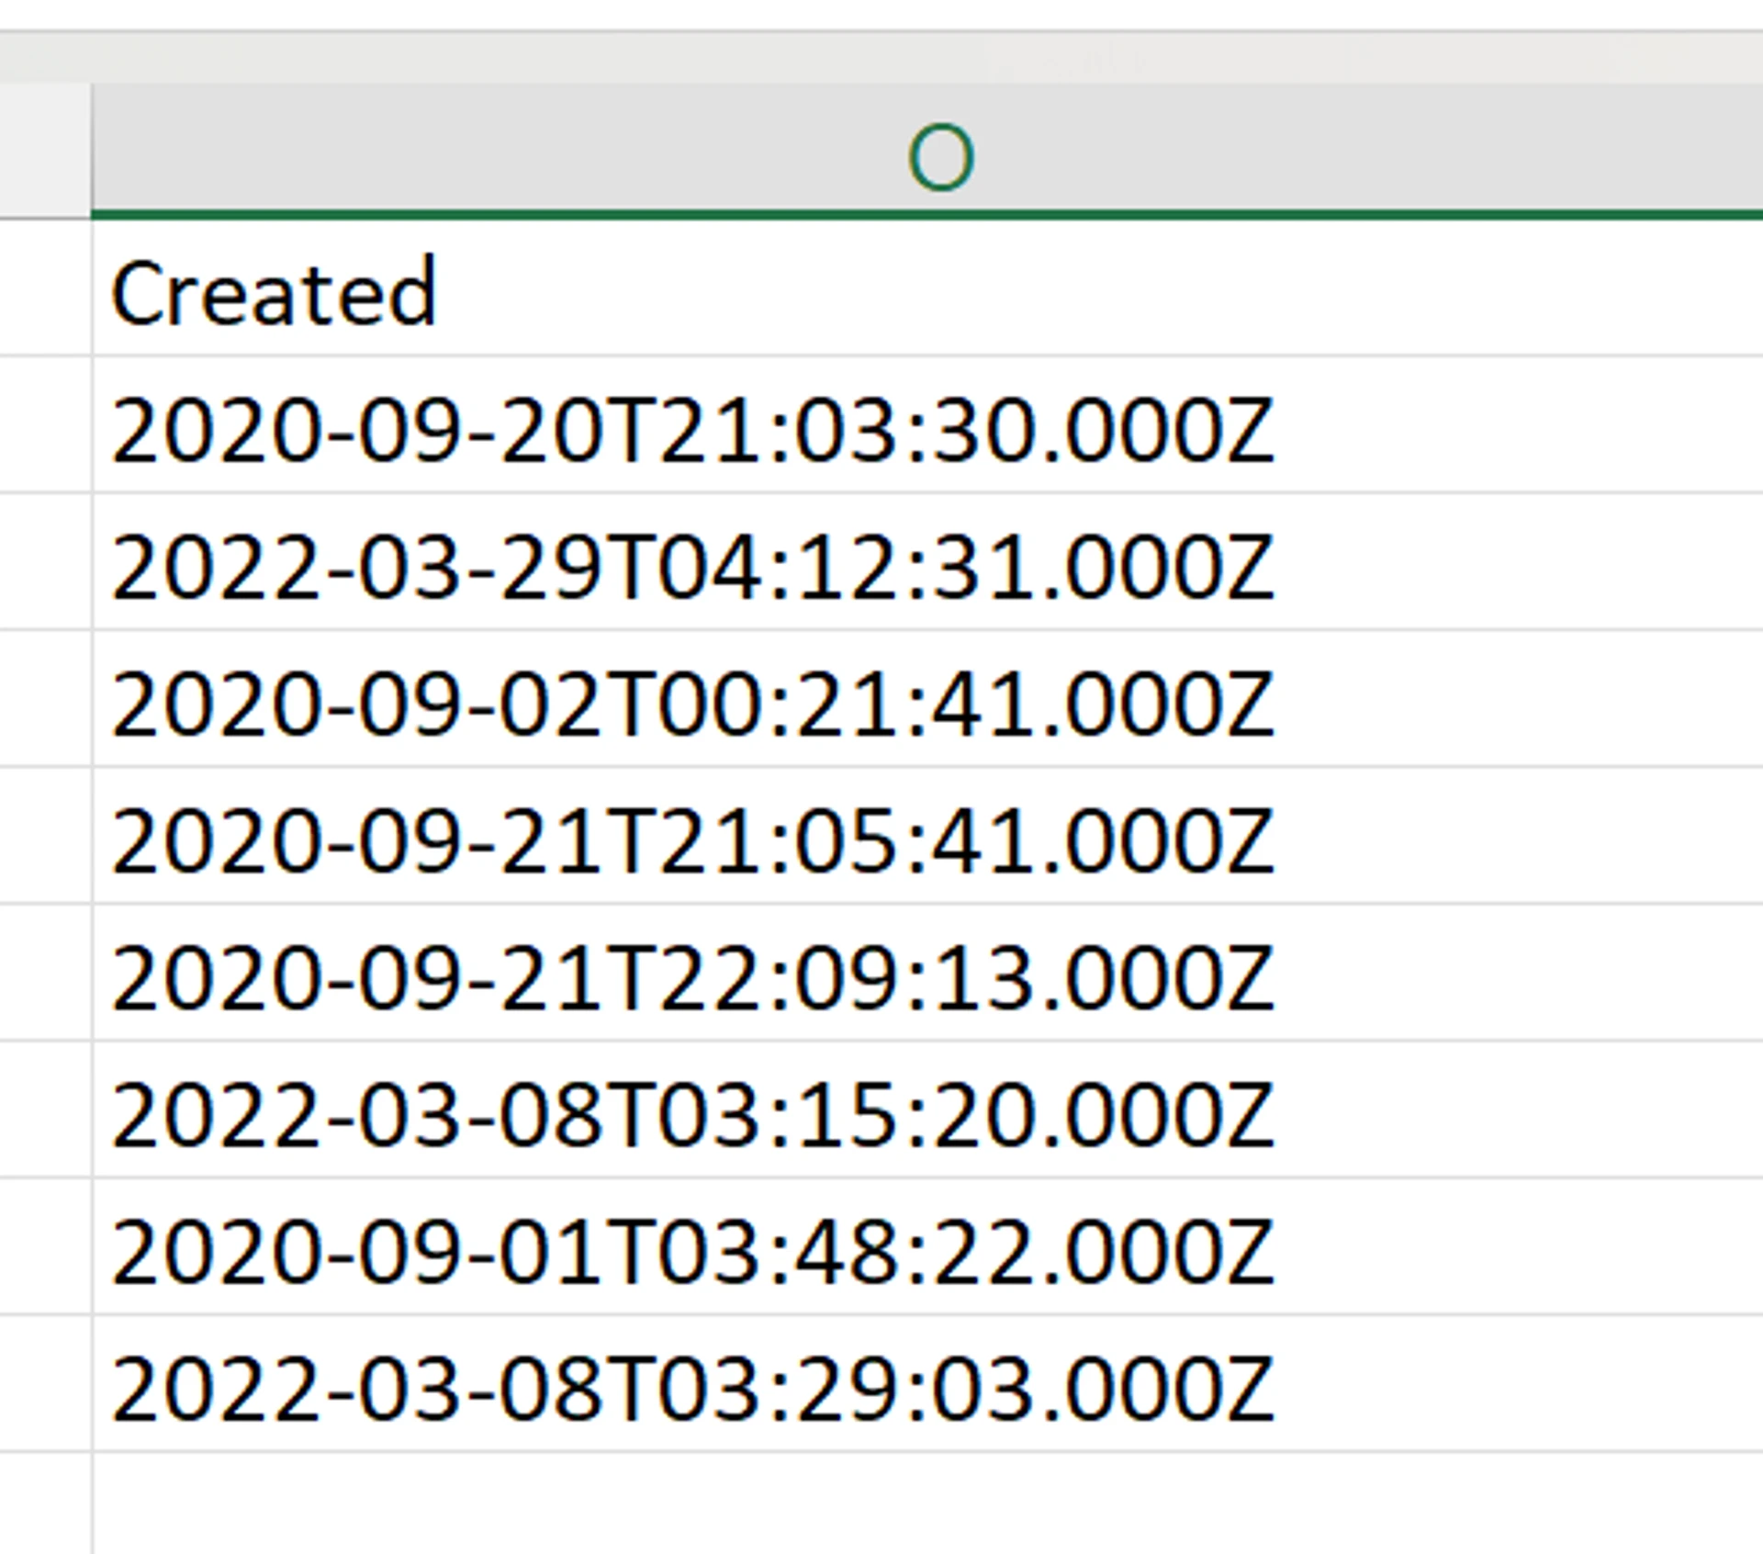This screenshot has height=1554, width=1763.
Task: Click cell left of 2022-03-29 timestamp
Action: coord(44,563)
